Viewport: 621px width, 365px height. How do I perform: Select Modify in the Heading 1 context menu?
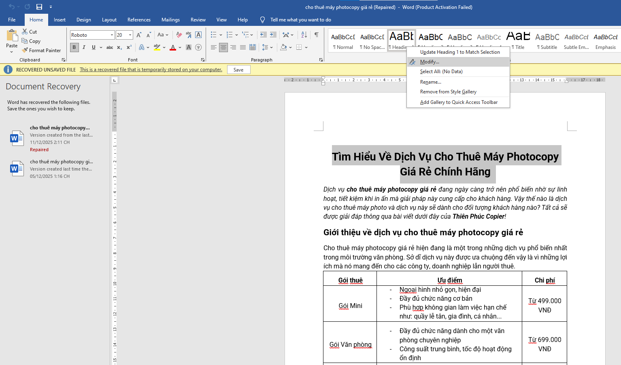(x=430, y=61)
